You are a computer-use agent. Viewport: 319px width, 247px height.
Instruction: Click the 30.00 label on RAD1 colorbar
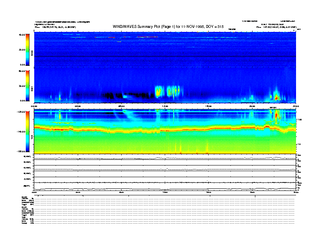pyautogui.click(x=22, y=86)
